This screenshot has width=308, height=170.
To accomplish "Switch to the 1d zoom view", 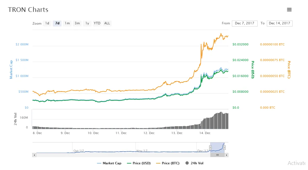I will coord(47,23).
